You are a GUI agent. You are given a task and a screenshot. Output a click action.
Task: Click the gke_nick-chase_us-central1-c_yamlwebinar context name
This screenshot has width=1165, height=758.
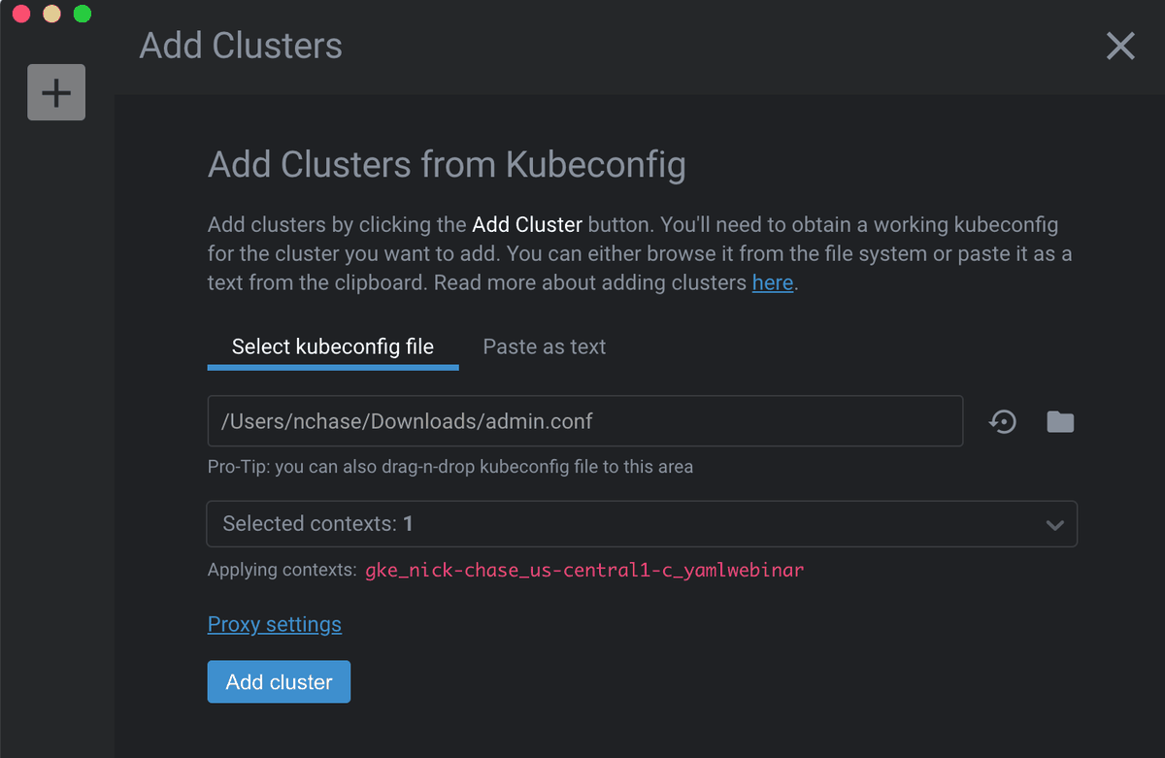(584, 571)
